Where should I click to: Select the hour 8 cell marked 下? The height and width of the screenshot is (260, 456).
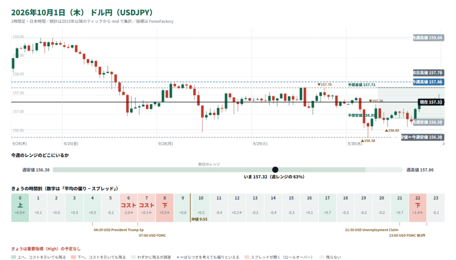coord(165,207)
